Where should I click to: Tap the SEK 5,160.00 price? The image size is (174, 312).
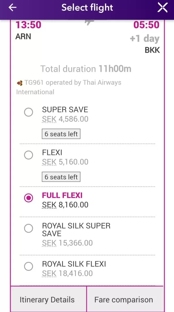(x=65, y=162)
